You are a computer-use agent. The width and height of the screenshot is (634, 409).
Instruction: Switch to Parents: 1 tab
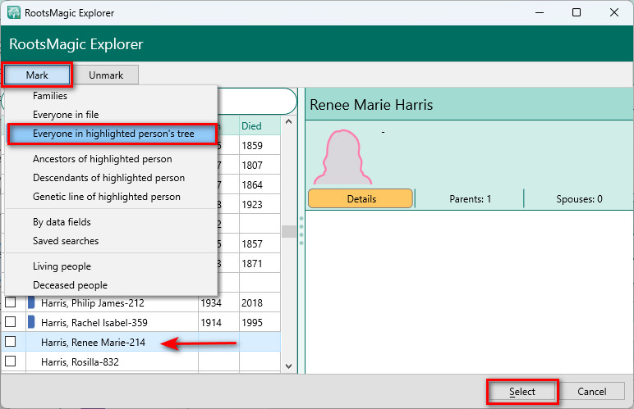point(471,199)
